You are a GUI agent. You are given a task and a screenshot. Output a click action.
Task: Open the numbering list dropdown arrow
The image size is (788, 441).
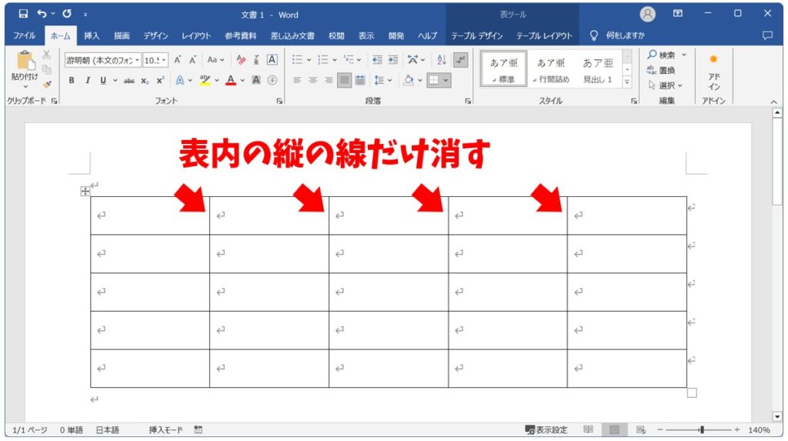334,60
